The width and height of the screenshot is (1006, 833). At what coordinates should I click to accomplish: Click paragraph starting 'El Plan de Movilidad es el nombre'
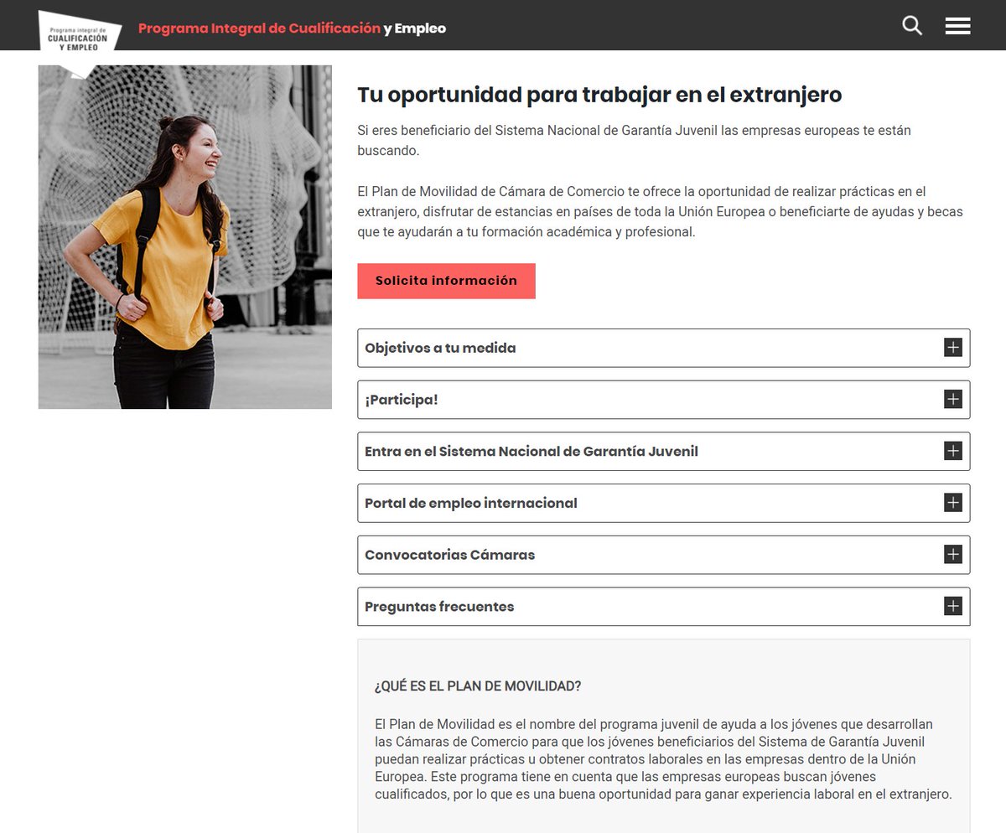(663, 759)
